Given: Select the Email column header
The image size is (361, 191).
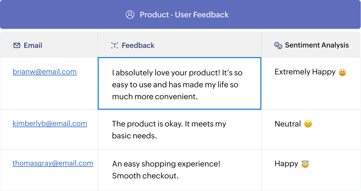Looking at the screenshot, I should point(33,45).
